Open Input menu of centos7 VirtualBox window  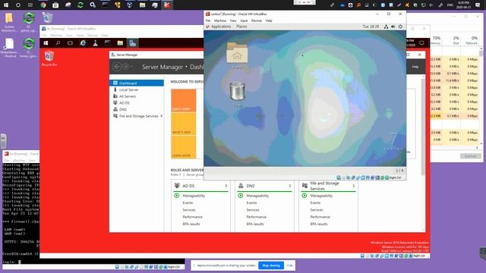coord(244,20)
